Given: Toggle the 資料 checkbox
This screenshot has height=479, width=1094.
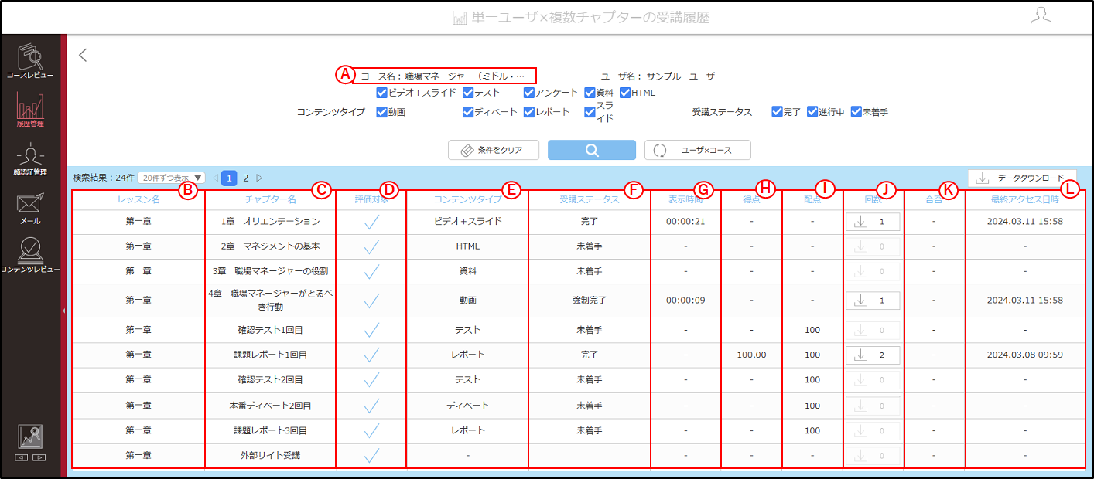Looking at the screenshot, I should click(590, 93).
